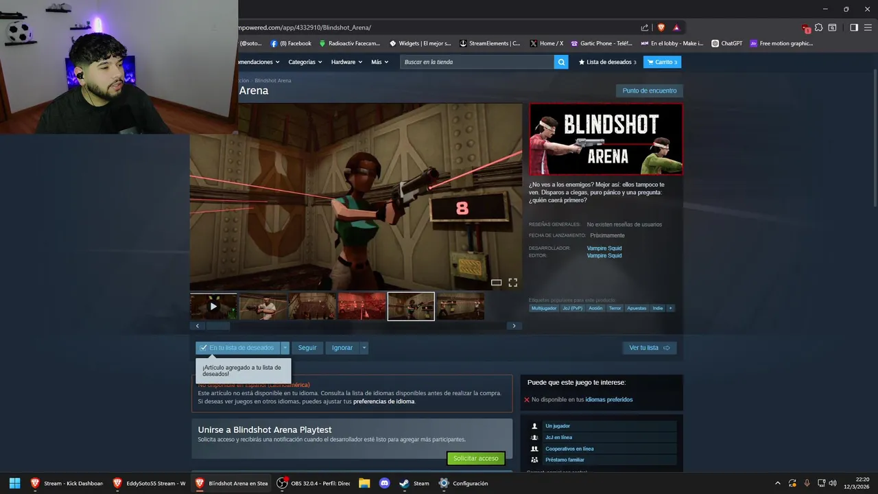Select the Multijugador tag
The height and width of the screenshot is (494, 878).
(x=544, y=308)
